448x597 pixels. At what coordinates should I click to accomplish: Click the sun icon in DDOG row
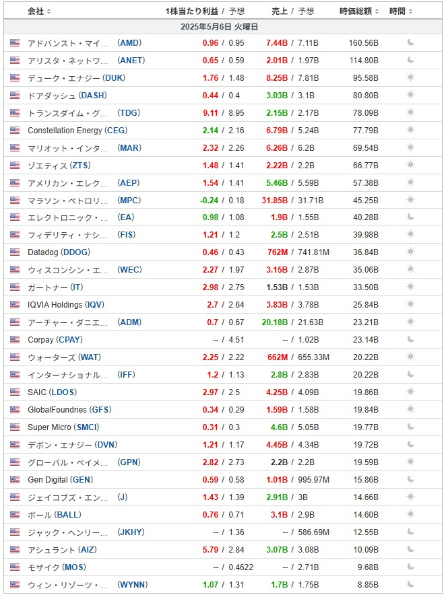pos(411,252)
